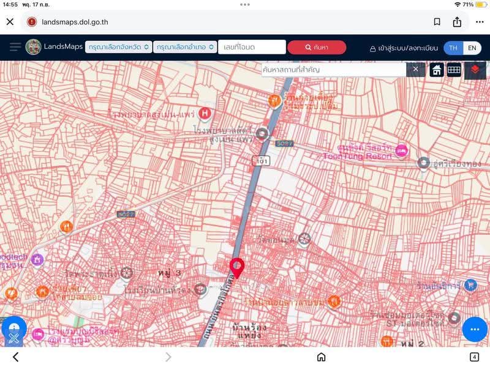Open the province selection dropdown
Image resolution: width=490 pixels, height=367 pixels.
[118, 47]
